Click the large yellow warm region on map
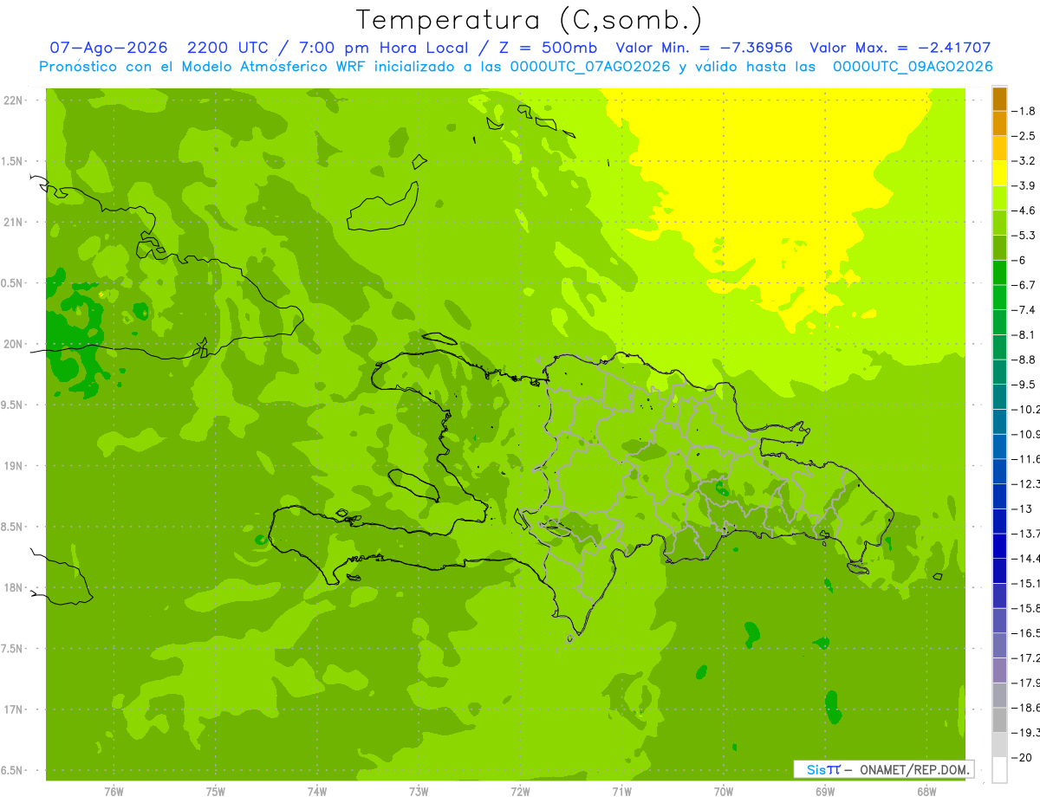This screenshot has width=1040, height=803. click(x=771, y=191)
